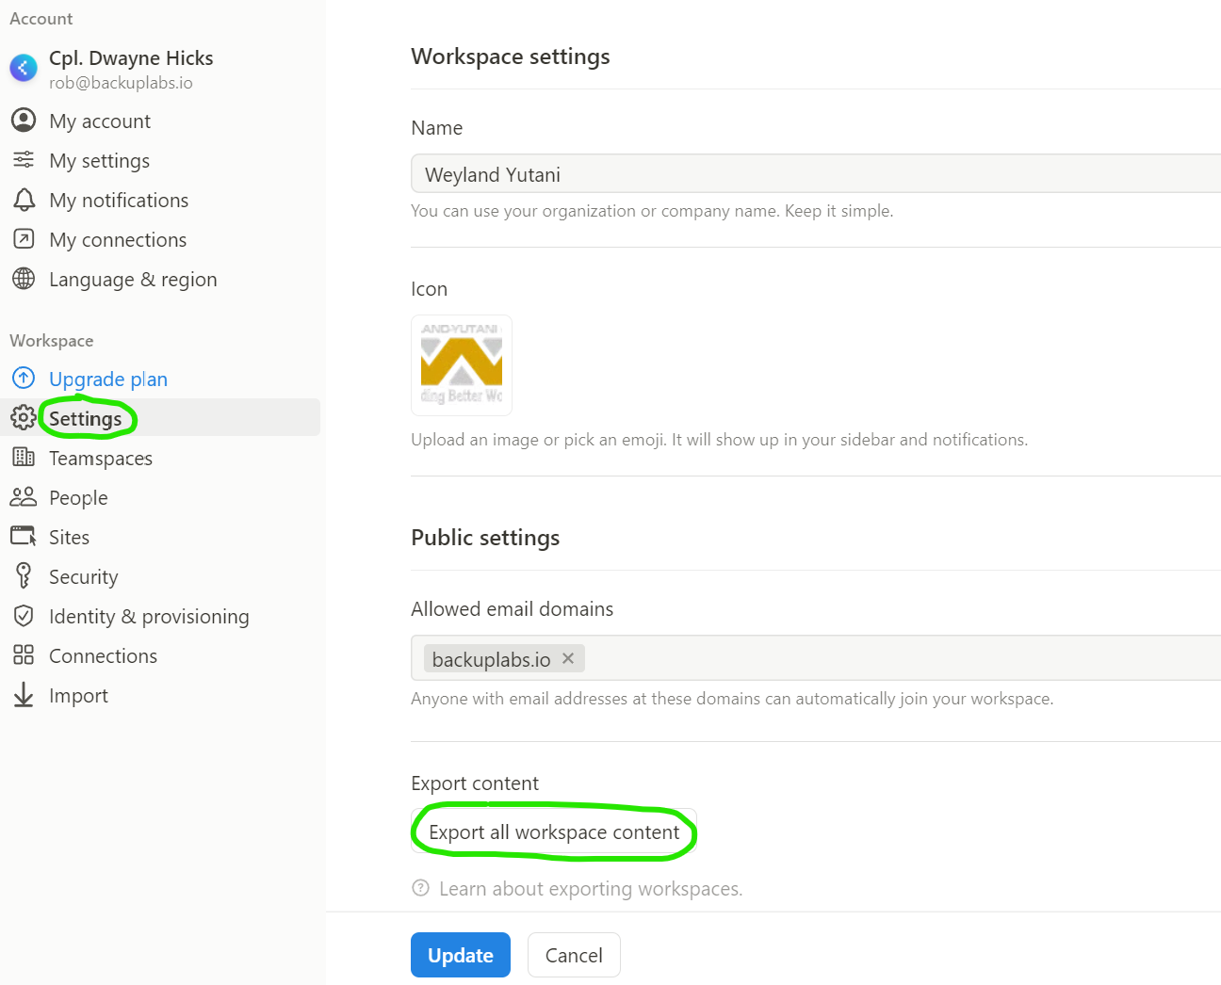Click the My account person icon
Viewport: 1221px width, 985px height.
pos(24,121)
